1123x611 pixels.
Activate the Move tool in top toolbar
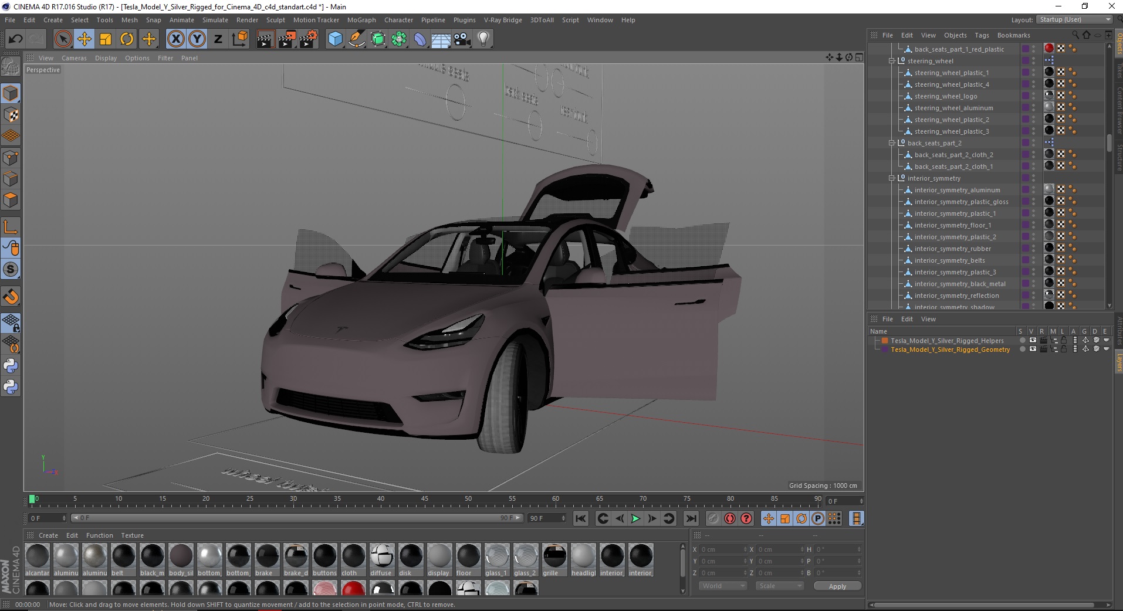(x=84, y=39)
